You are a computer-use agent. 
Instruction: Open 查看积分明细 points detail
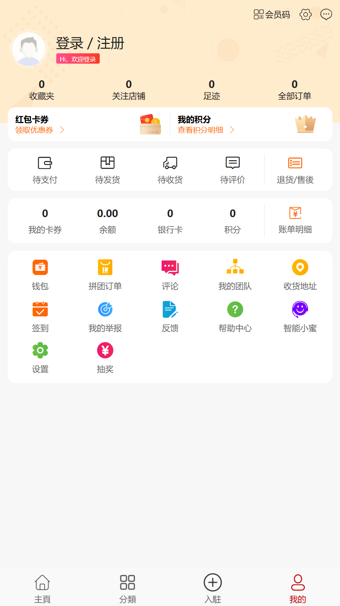pos(201,130)
